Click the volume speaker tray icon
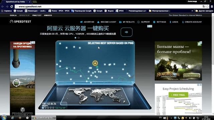This screenshot has height=120, width=214. tap(190, 118)
